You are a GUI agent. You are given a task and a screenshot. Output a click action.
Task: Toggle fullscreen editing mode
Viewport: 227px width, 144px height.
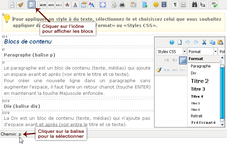coord(103,5)
